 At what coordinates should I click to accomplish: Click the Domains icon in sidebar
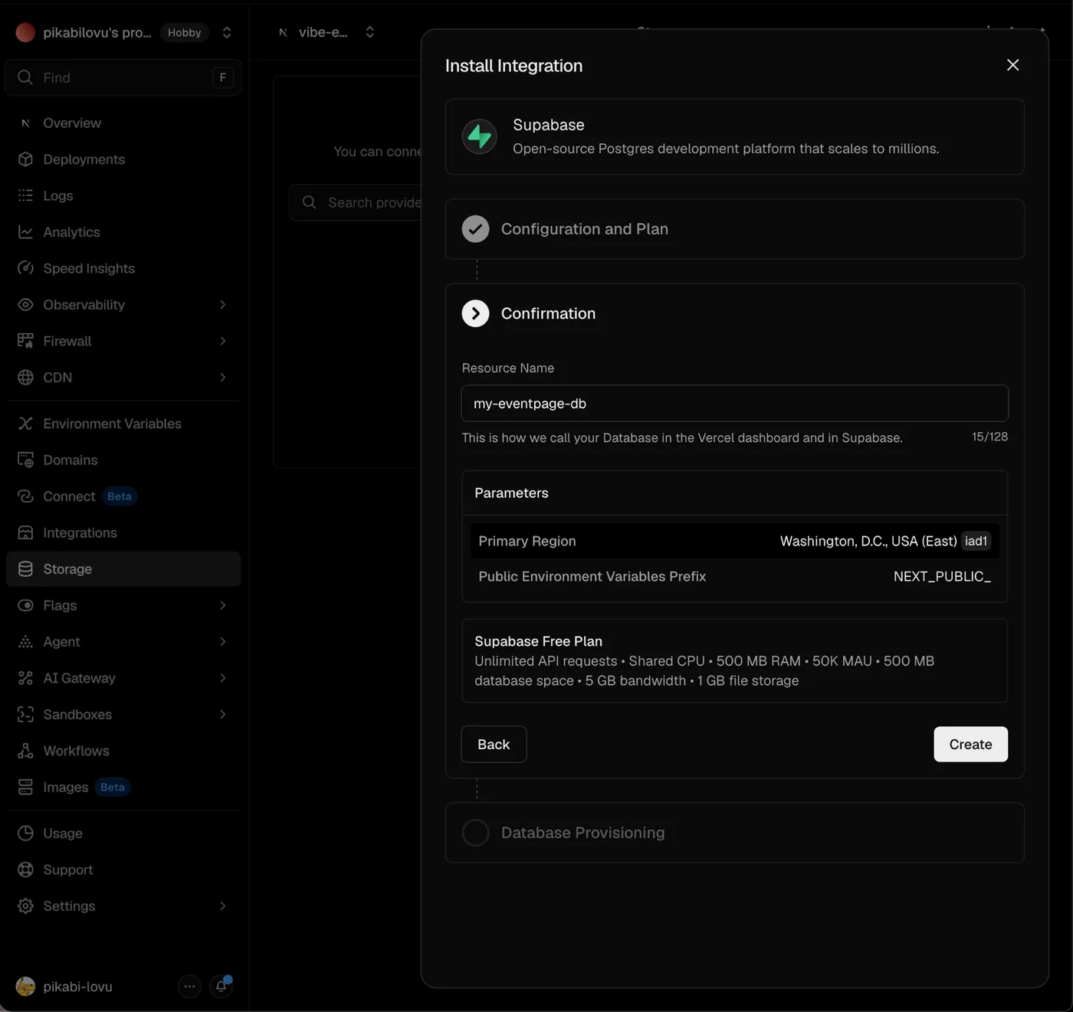(x=25, y=460)
